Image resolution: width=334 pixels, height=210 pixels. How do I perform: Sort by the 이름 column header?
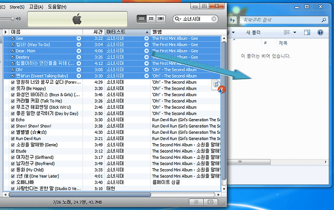46,32
